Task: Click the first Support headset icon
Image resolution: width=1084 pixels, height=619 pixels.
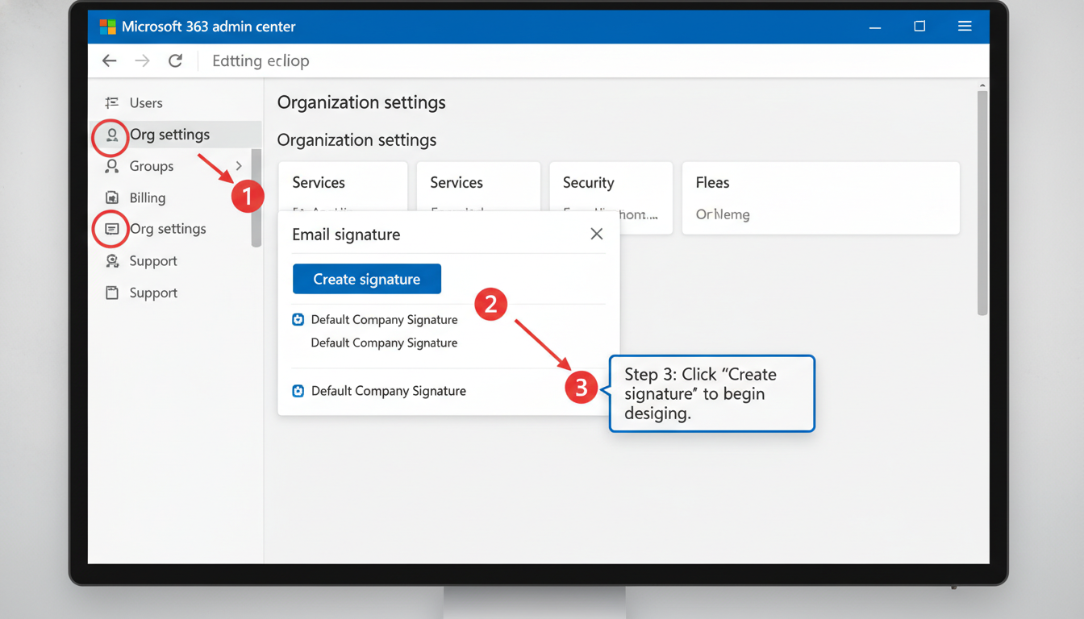Action: tap(112, 261)
